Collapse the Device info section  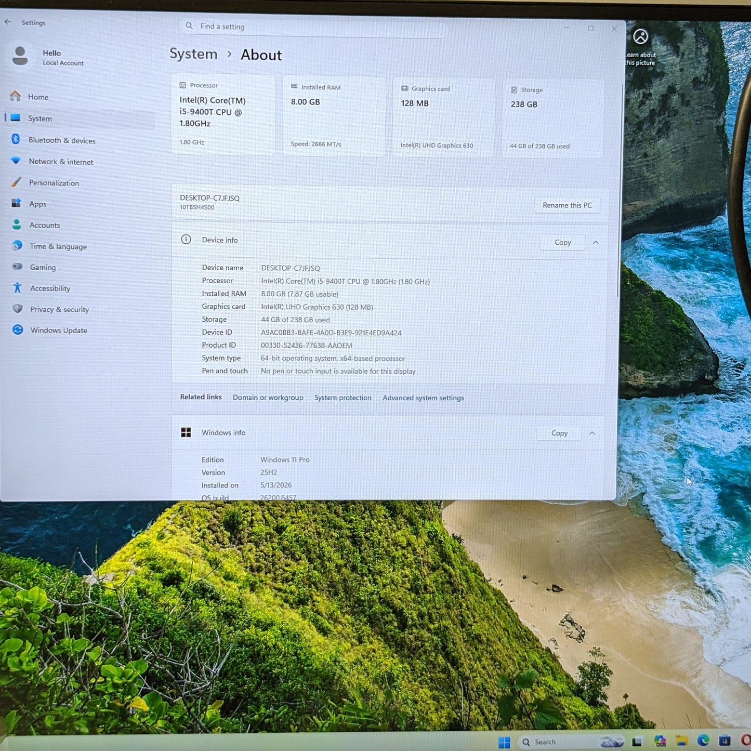coord(596,242)
